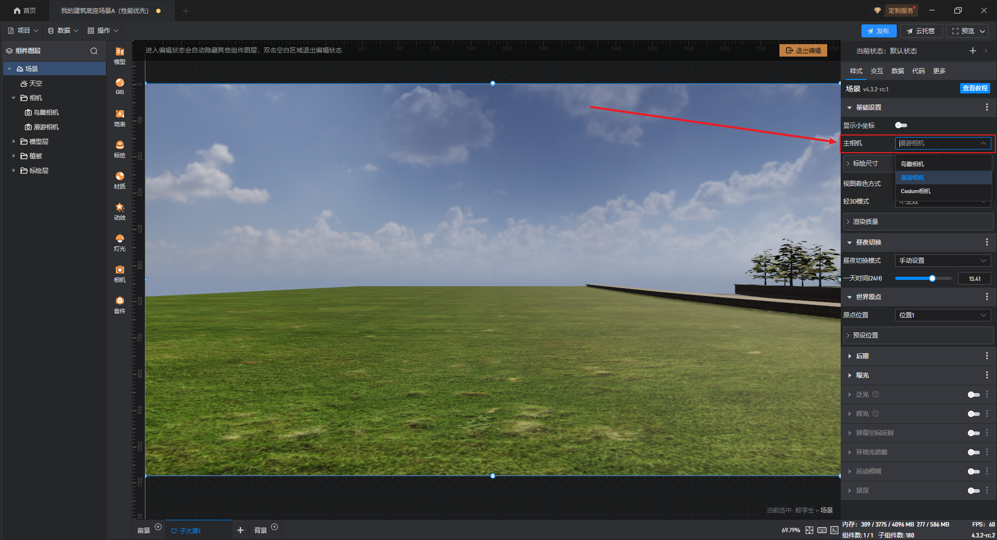Switch to the 代码 tab
997x540 pixels.
pos(919,71)
